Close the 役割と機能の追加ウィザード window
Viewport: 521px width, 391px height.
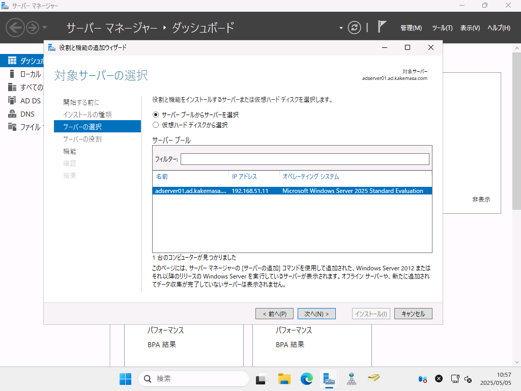coord(430,47)
